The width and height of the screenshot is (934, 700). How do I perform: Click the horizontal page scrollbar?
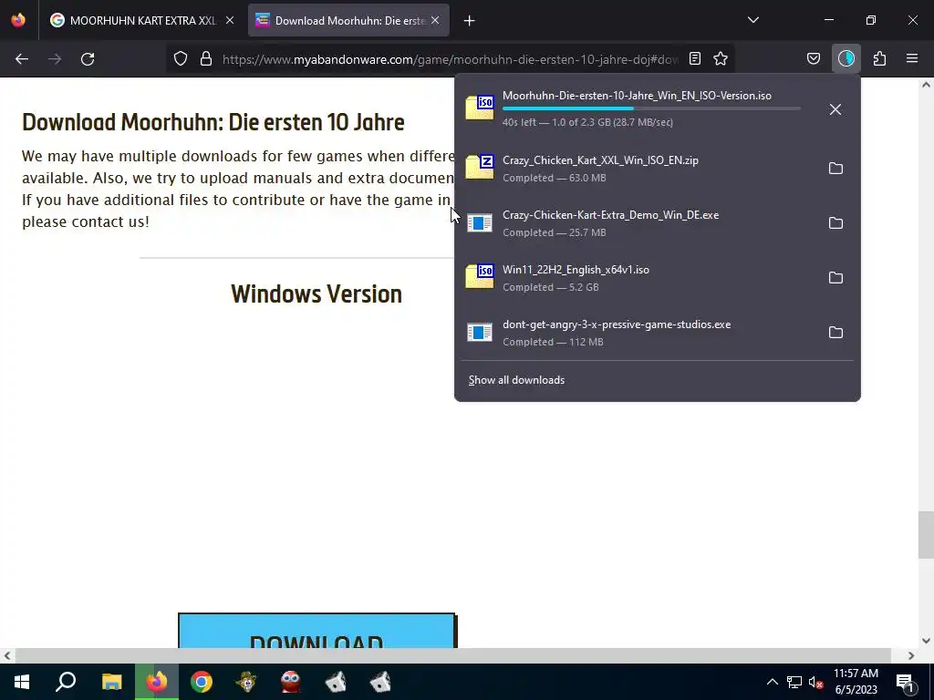pos(452,655)
